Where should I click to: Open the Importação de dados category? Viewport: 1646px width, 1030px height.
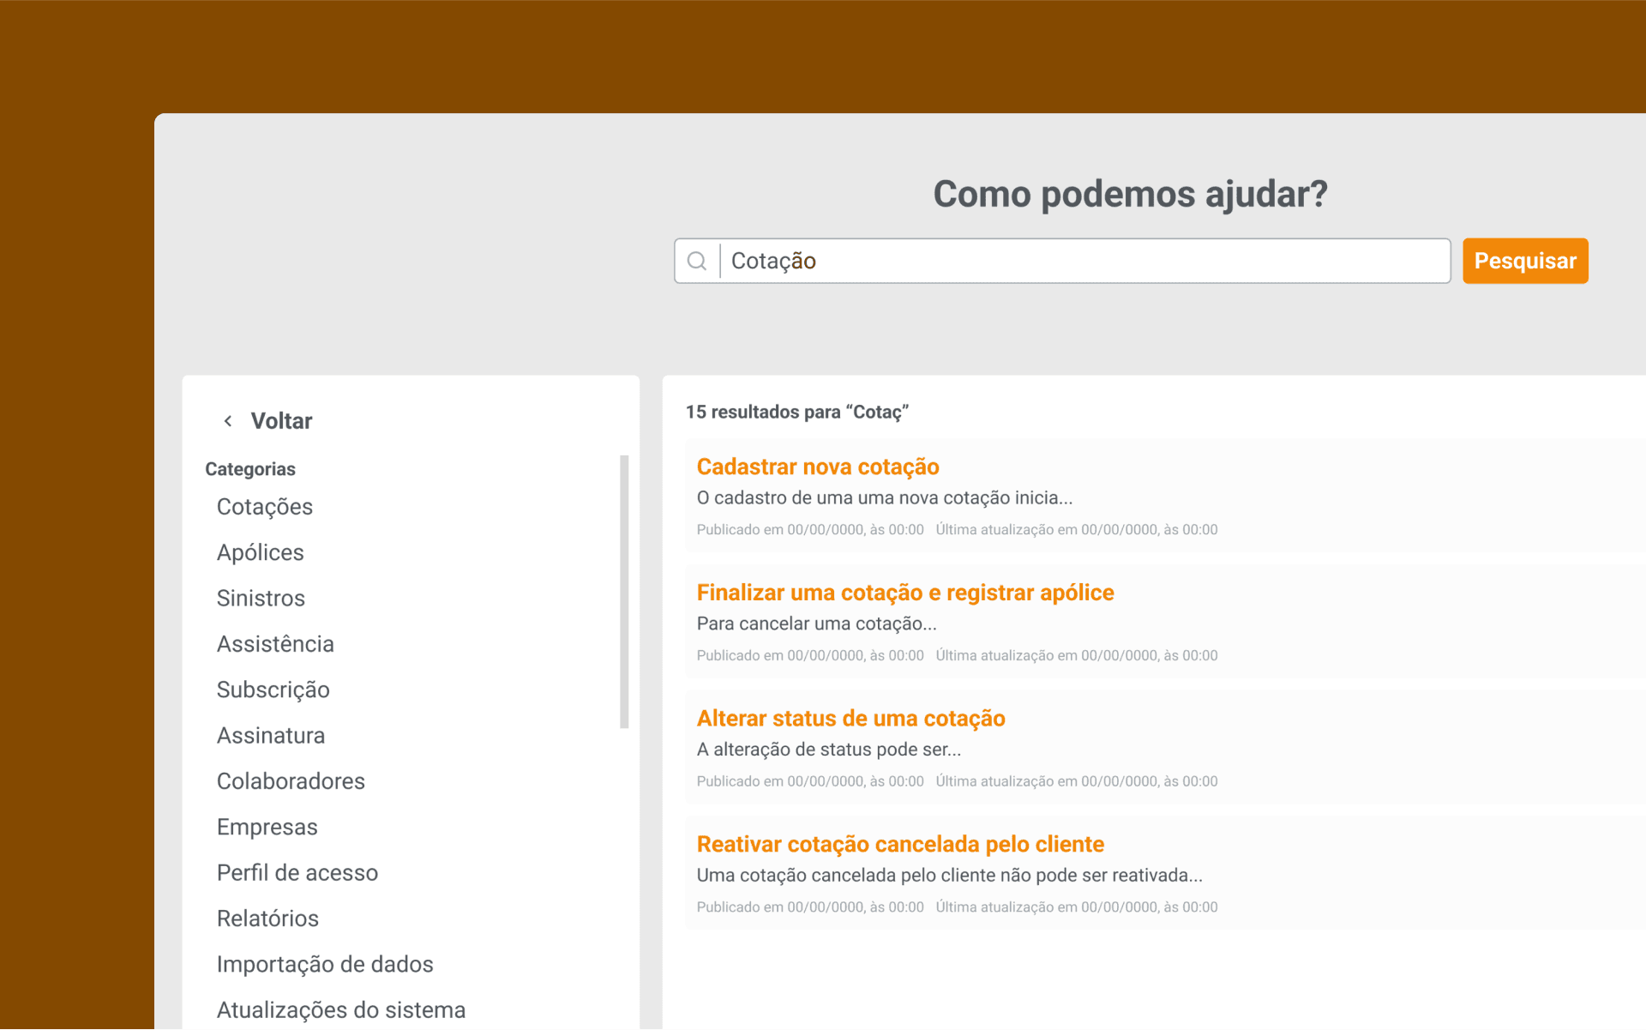(x=325, y=964)
